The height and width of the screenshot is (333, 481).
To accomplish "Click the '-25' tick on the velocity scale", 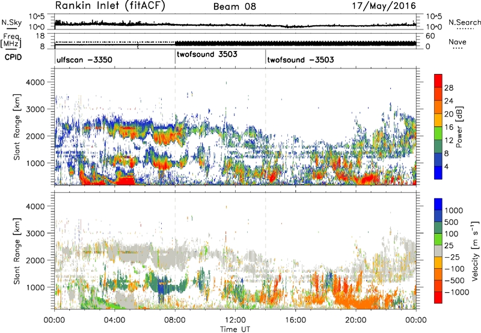I will pos(452,257).
